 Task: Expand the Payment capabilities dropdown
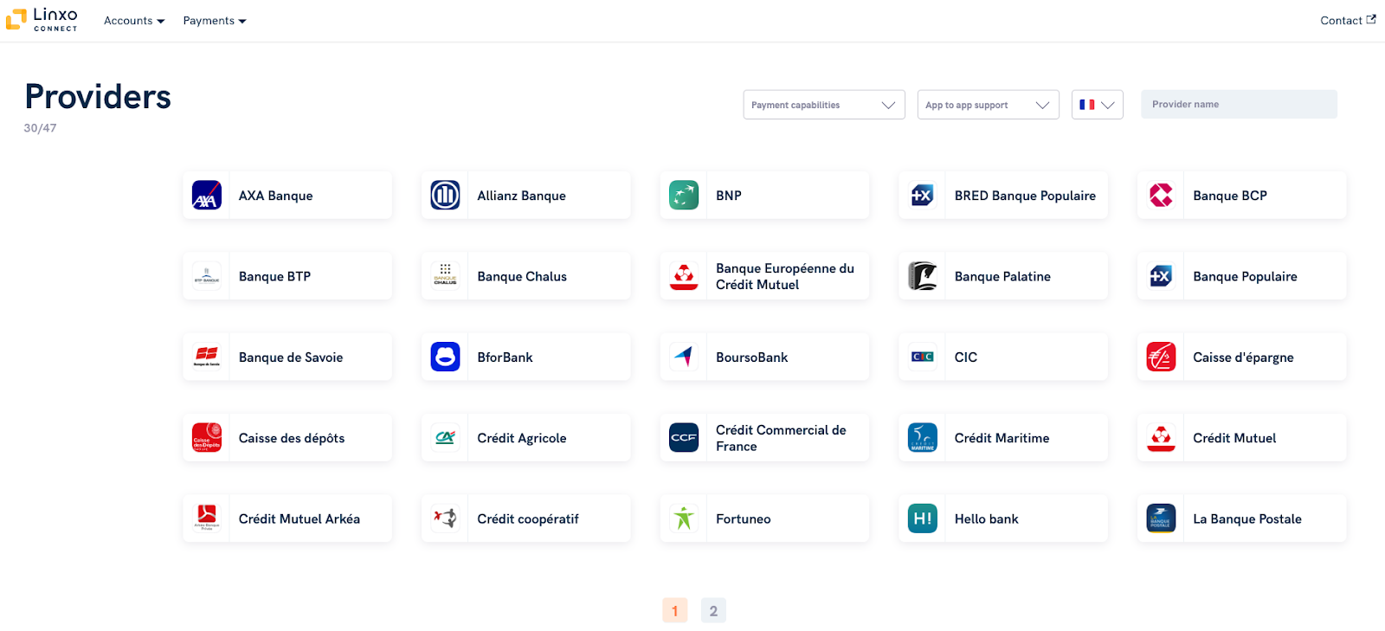(824, 105)
